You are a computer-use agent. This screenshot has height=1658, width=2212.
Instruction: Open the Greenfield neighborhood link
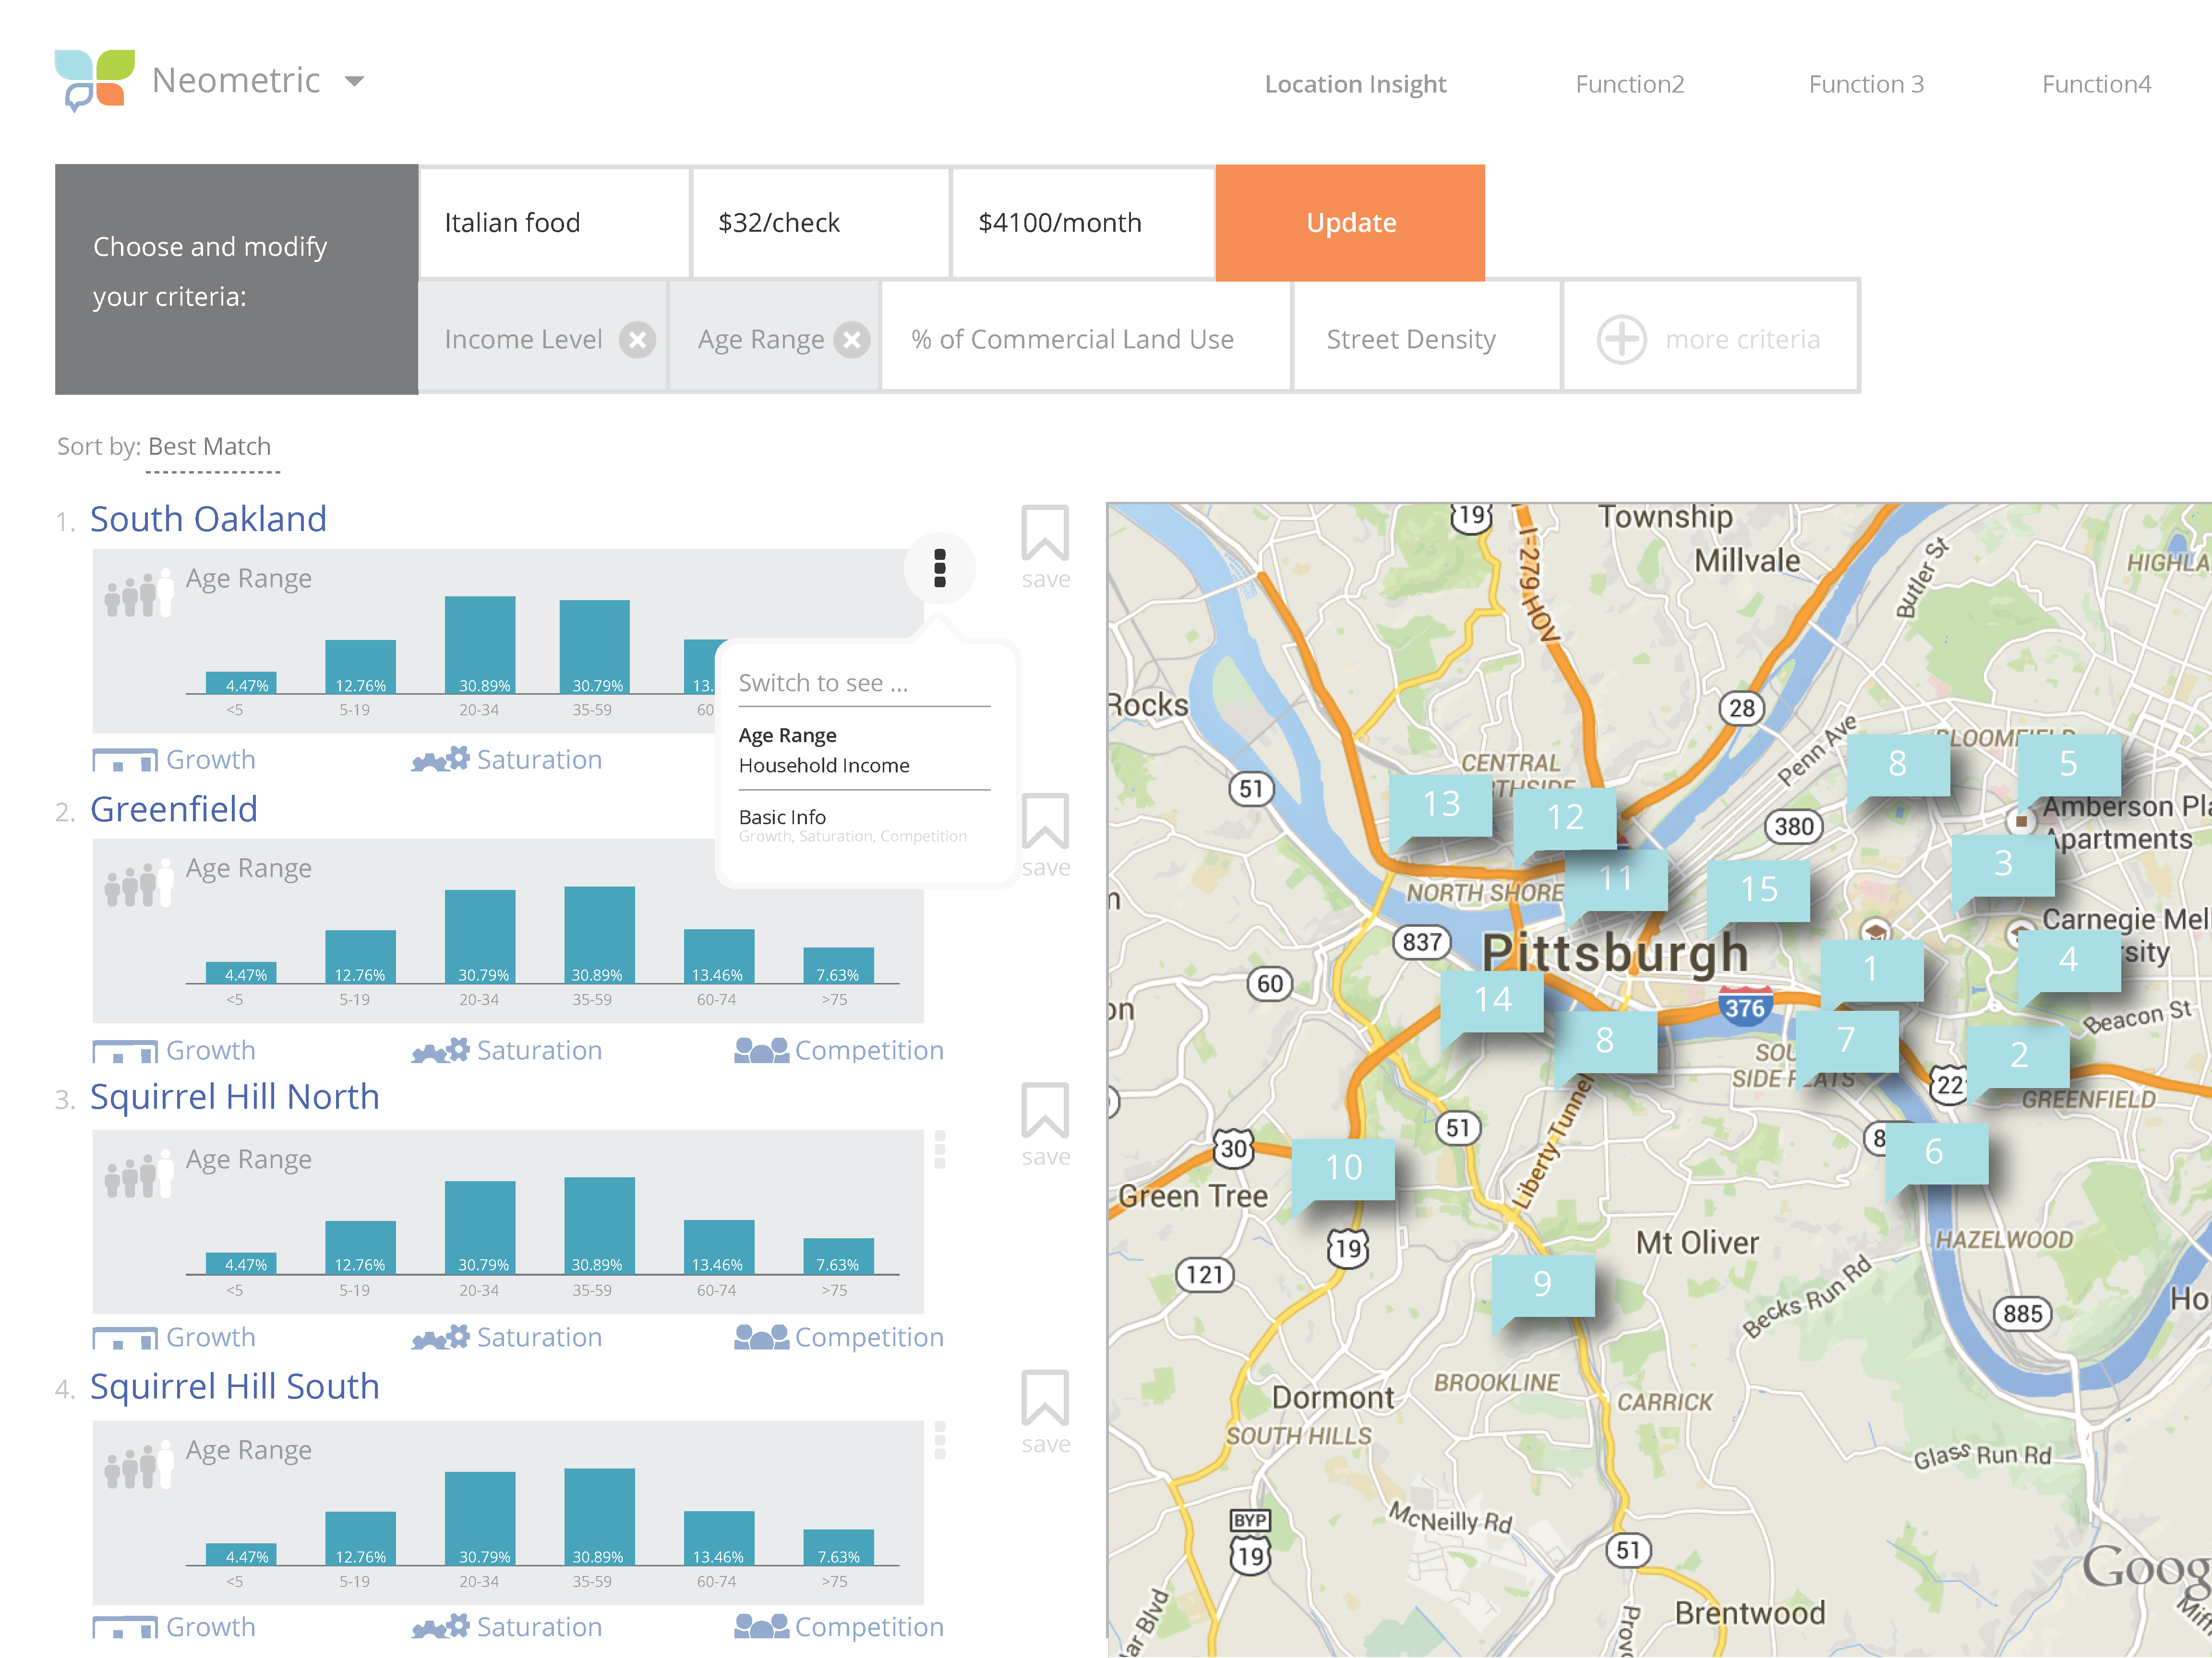(174, 808)
